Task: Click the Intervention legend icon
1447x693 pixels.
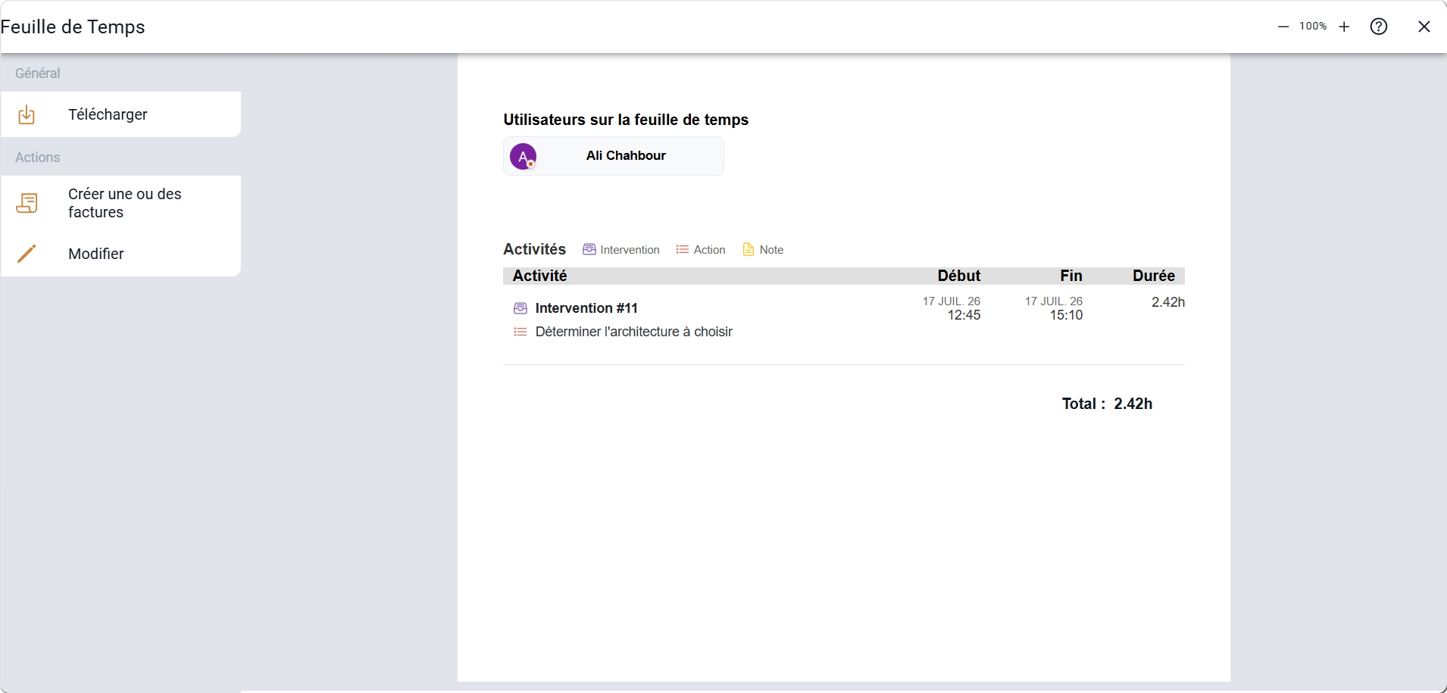Action: tap(589, 250)
